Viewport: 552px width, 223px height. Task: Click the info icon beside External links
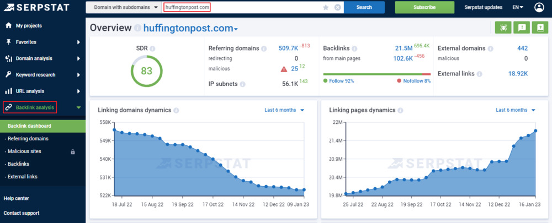479,74
